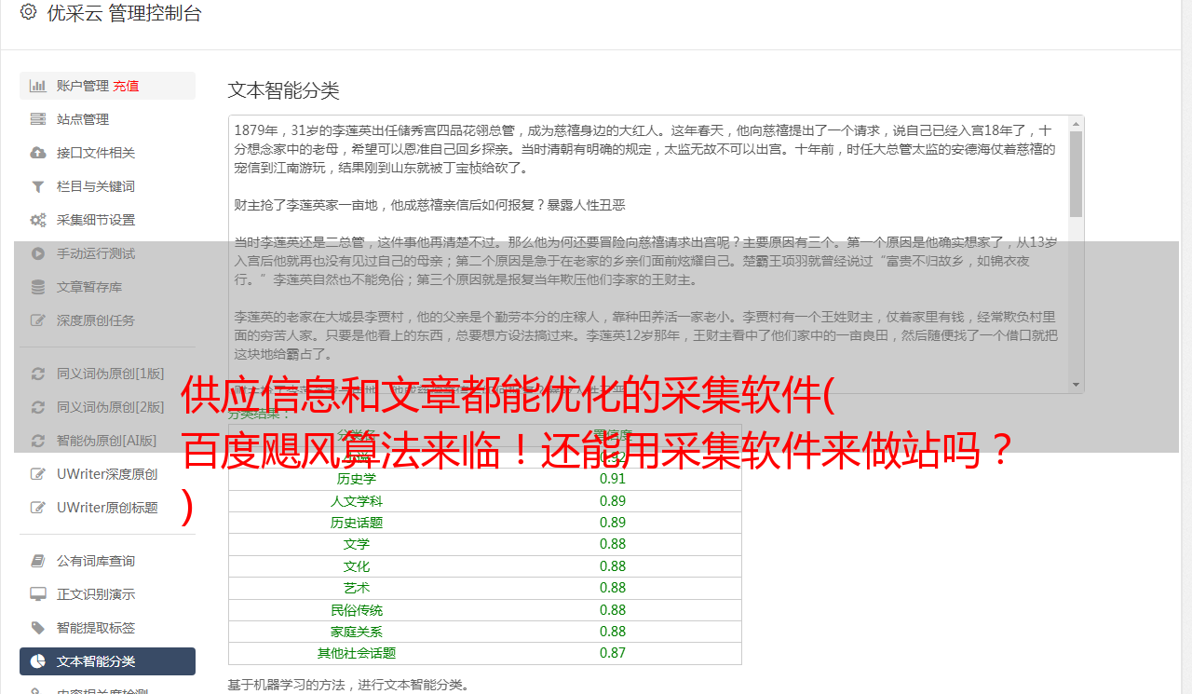The image size is (1192, 694).
Task: Click the 家庭关系 category cell
Action: pyautogui.click(x=357, y=632)
